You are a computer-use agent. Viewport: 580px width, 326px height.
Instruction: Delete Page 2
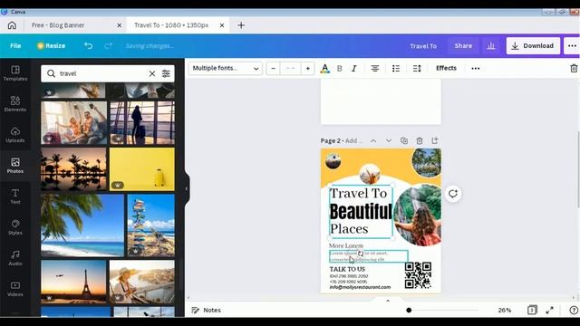(x=419, y=141)
